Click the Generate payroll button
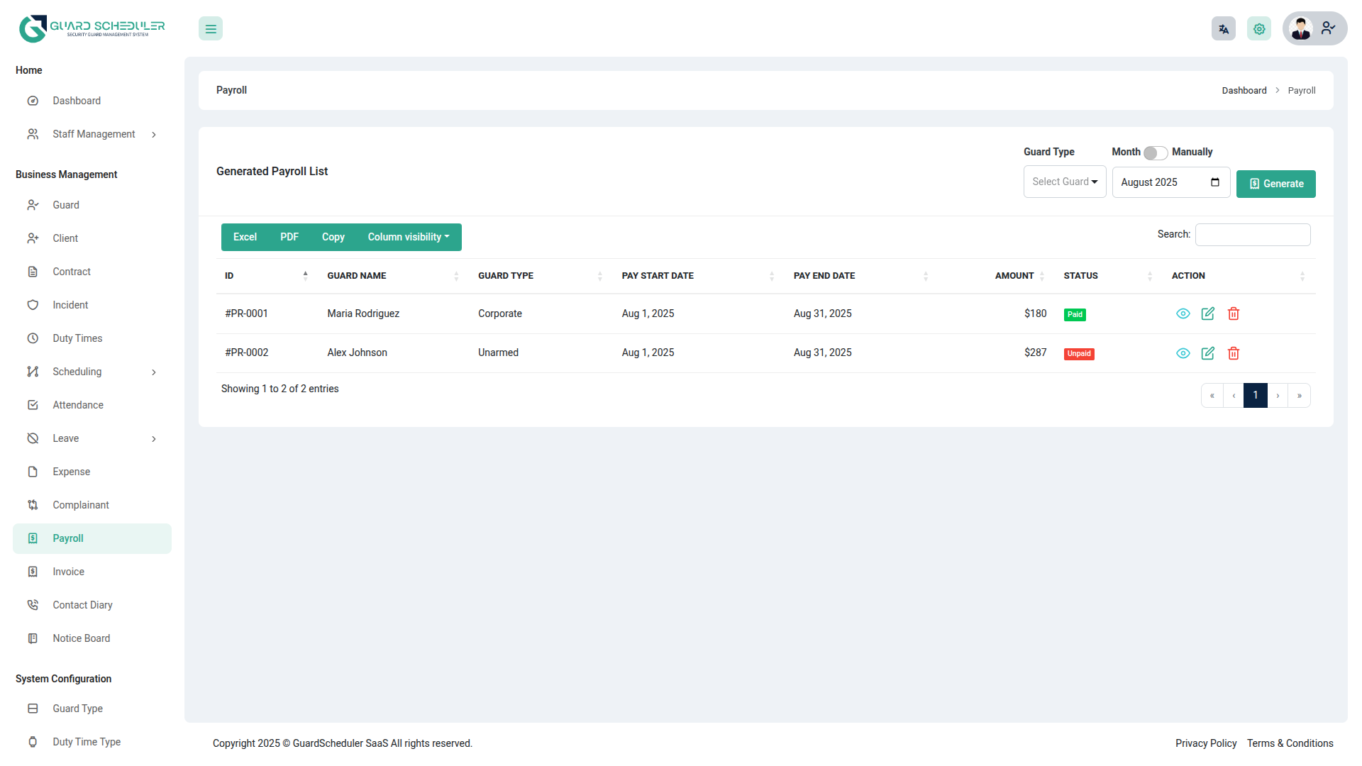Screen dimensions: 1362x766 click(1275, 184)
